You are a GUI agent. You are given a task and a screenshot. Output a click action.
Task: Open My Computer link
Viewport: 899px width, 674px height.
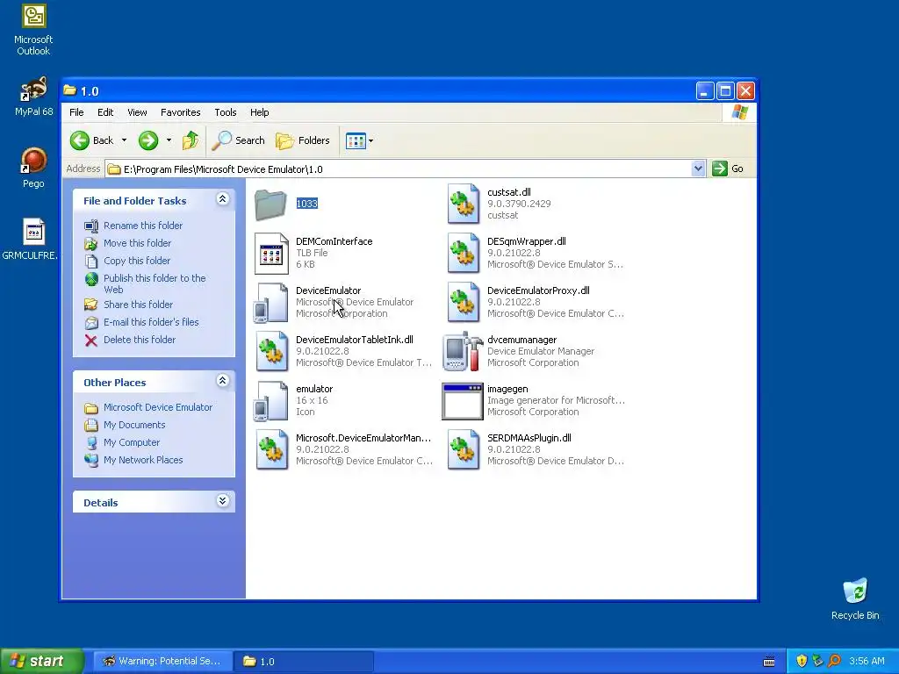(x=132, y=442)
